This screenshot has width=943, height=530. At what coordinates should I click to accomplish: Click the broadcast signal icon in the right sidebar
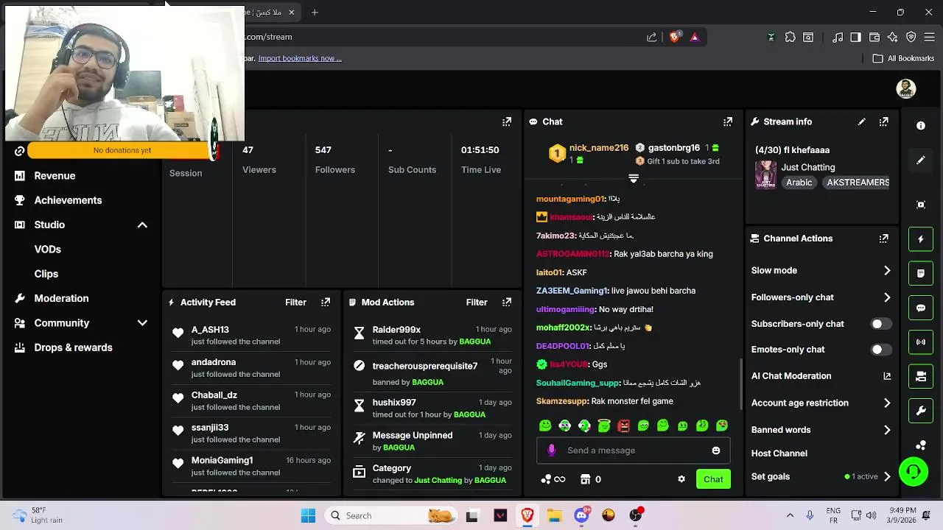921,342
